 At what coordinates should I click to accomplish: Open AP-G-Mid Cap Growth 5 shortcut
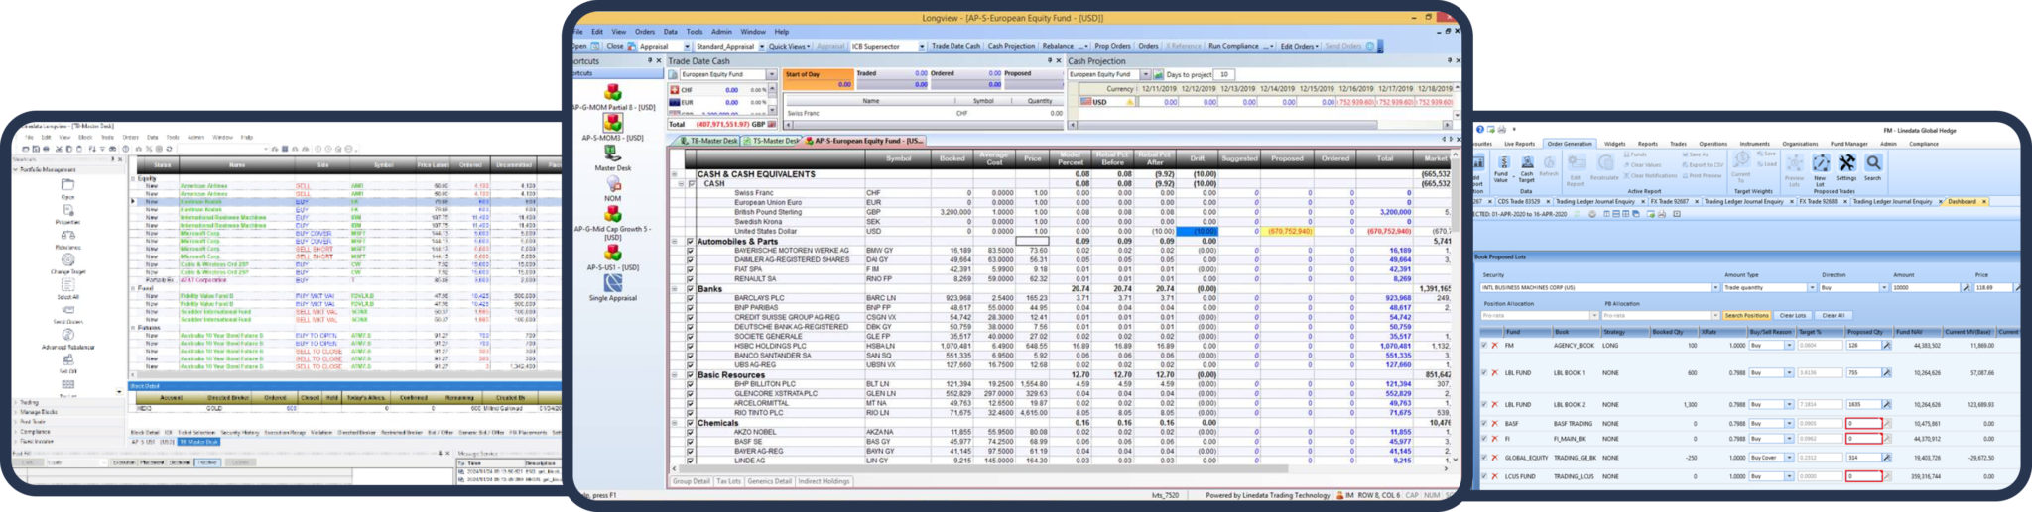point(613,214)
